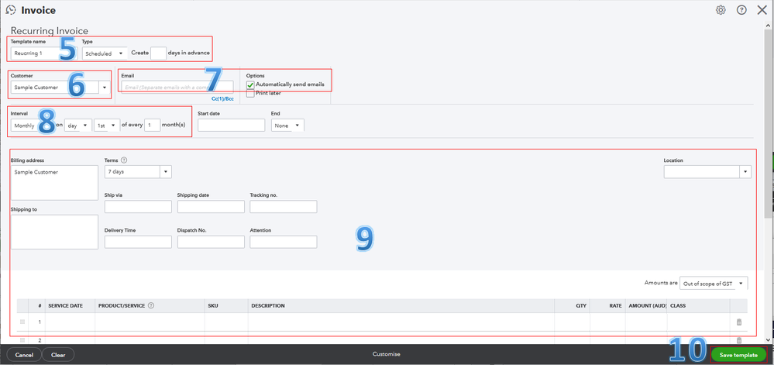Viewport: 774px width, 365px height.
Task: Open the settings gear icon
Action: (721, 10)
